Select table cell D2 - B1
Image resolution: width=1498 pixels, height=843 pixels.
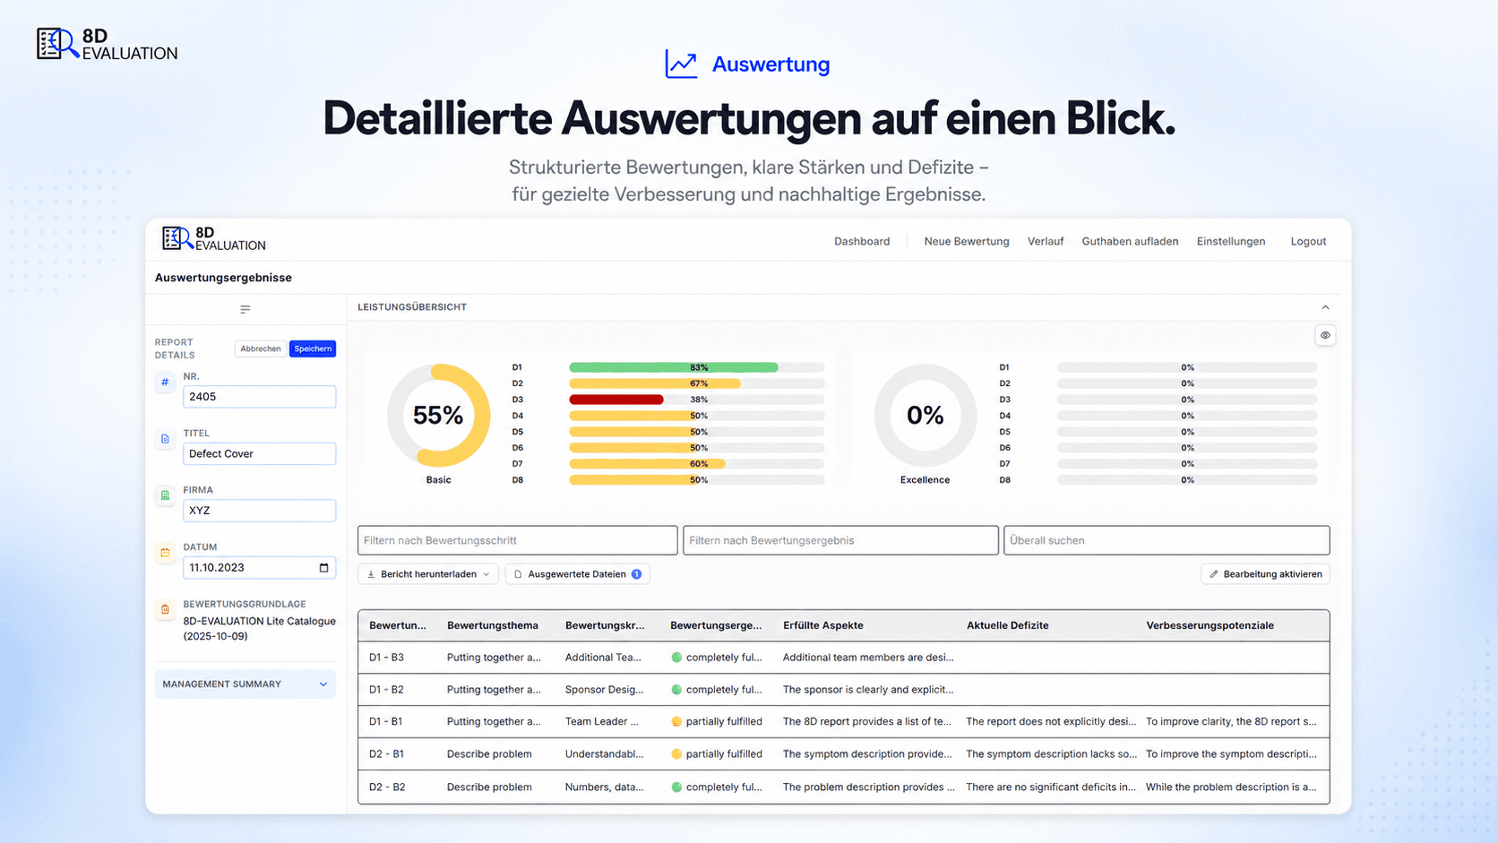[386, 754]
